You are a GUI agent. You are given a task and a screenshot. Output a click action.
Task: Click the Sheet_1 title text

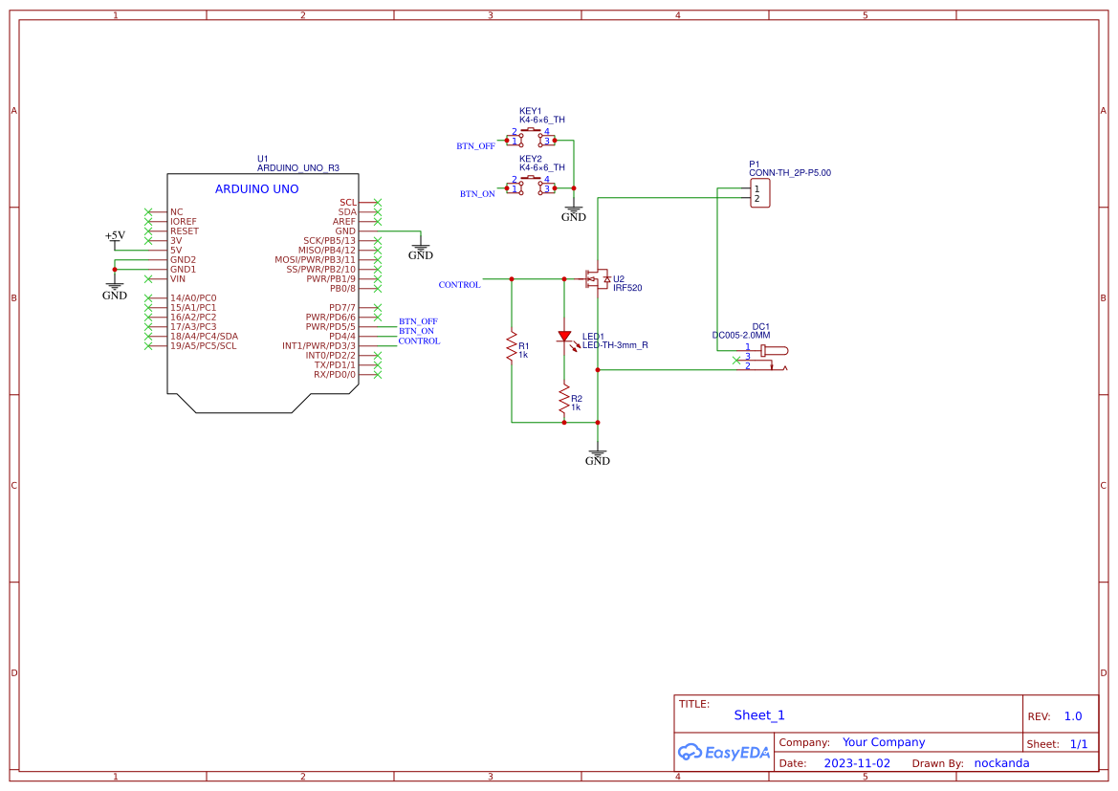[758, 714]
